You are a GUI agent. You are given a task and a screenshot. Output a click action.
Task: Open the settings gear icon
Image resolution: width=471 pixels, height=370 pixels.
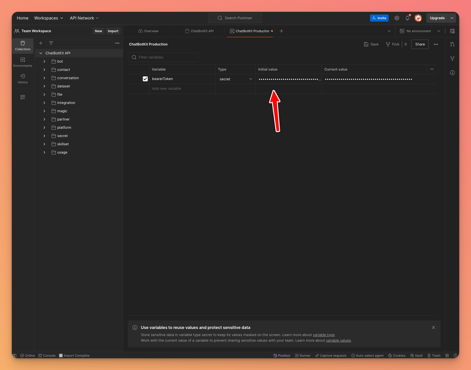click(397, 18)
